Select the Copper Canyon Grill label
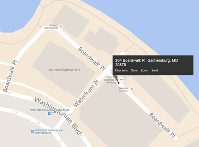This screenshot has width=199, height=147. [51, 27]
